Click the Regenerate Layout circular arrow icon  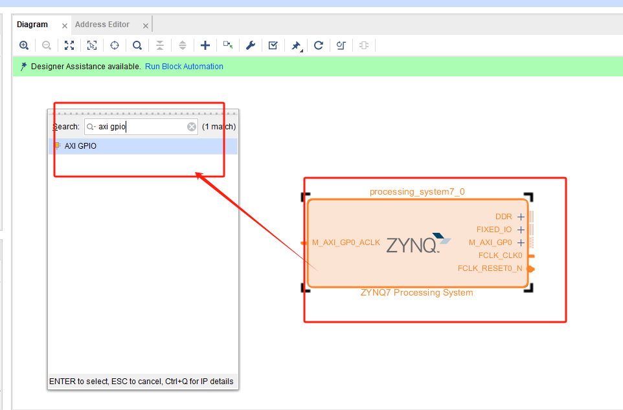318,45
